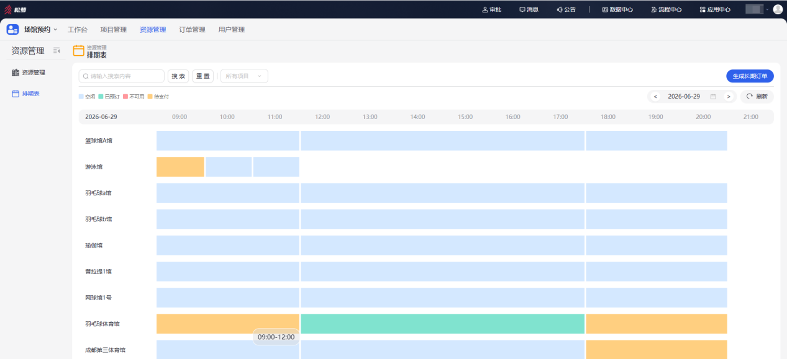Switch to 订单管理 tab
This screenshot has height=359, width=787.
point(192,30)
